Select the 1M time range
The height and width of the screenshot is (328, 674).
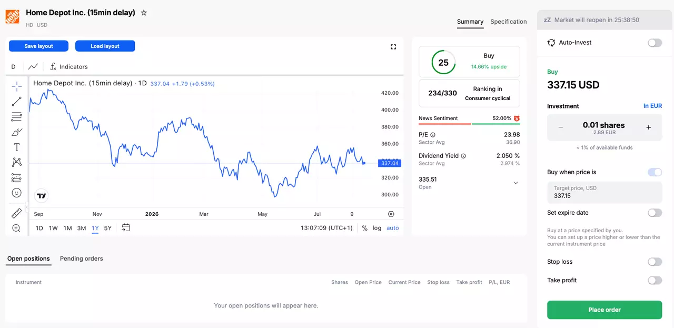pyautogui.click(x=67, y=228)
